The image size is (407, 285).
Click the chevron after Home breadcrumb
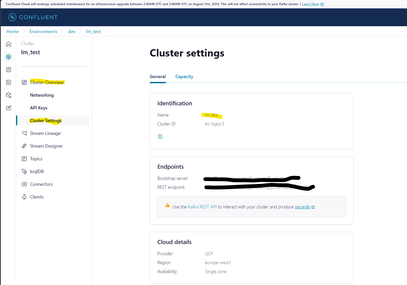click(24, 31)
